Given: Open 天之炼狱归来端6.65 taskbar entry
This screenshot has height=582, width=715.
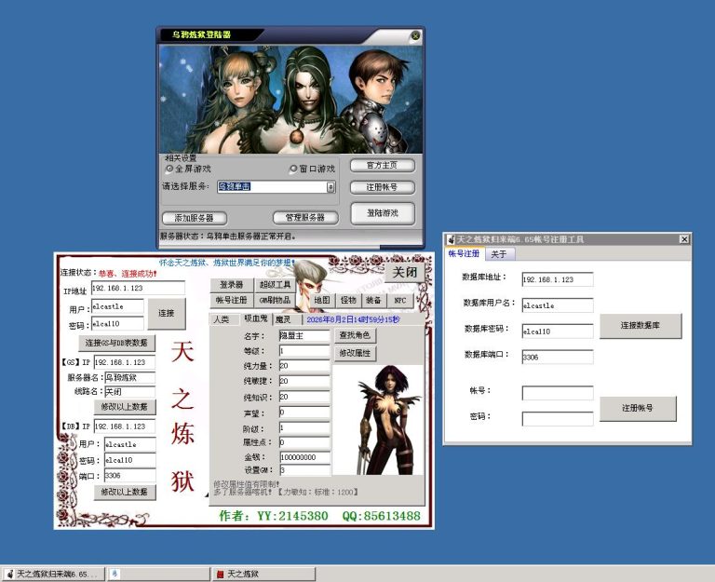Looking at the screenshot, I should tap(53, 574).
